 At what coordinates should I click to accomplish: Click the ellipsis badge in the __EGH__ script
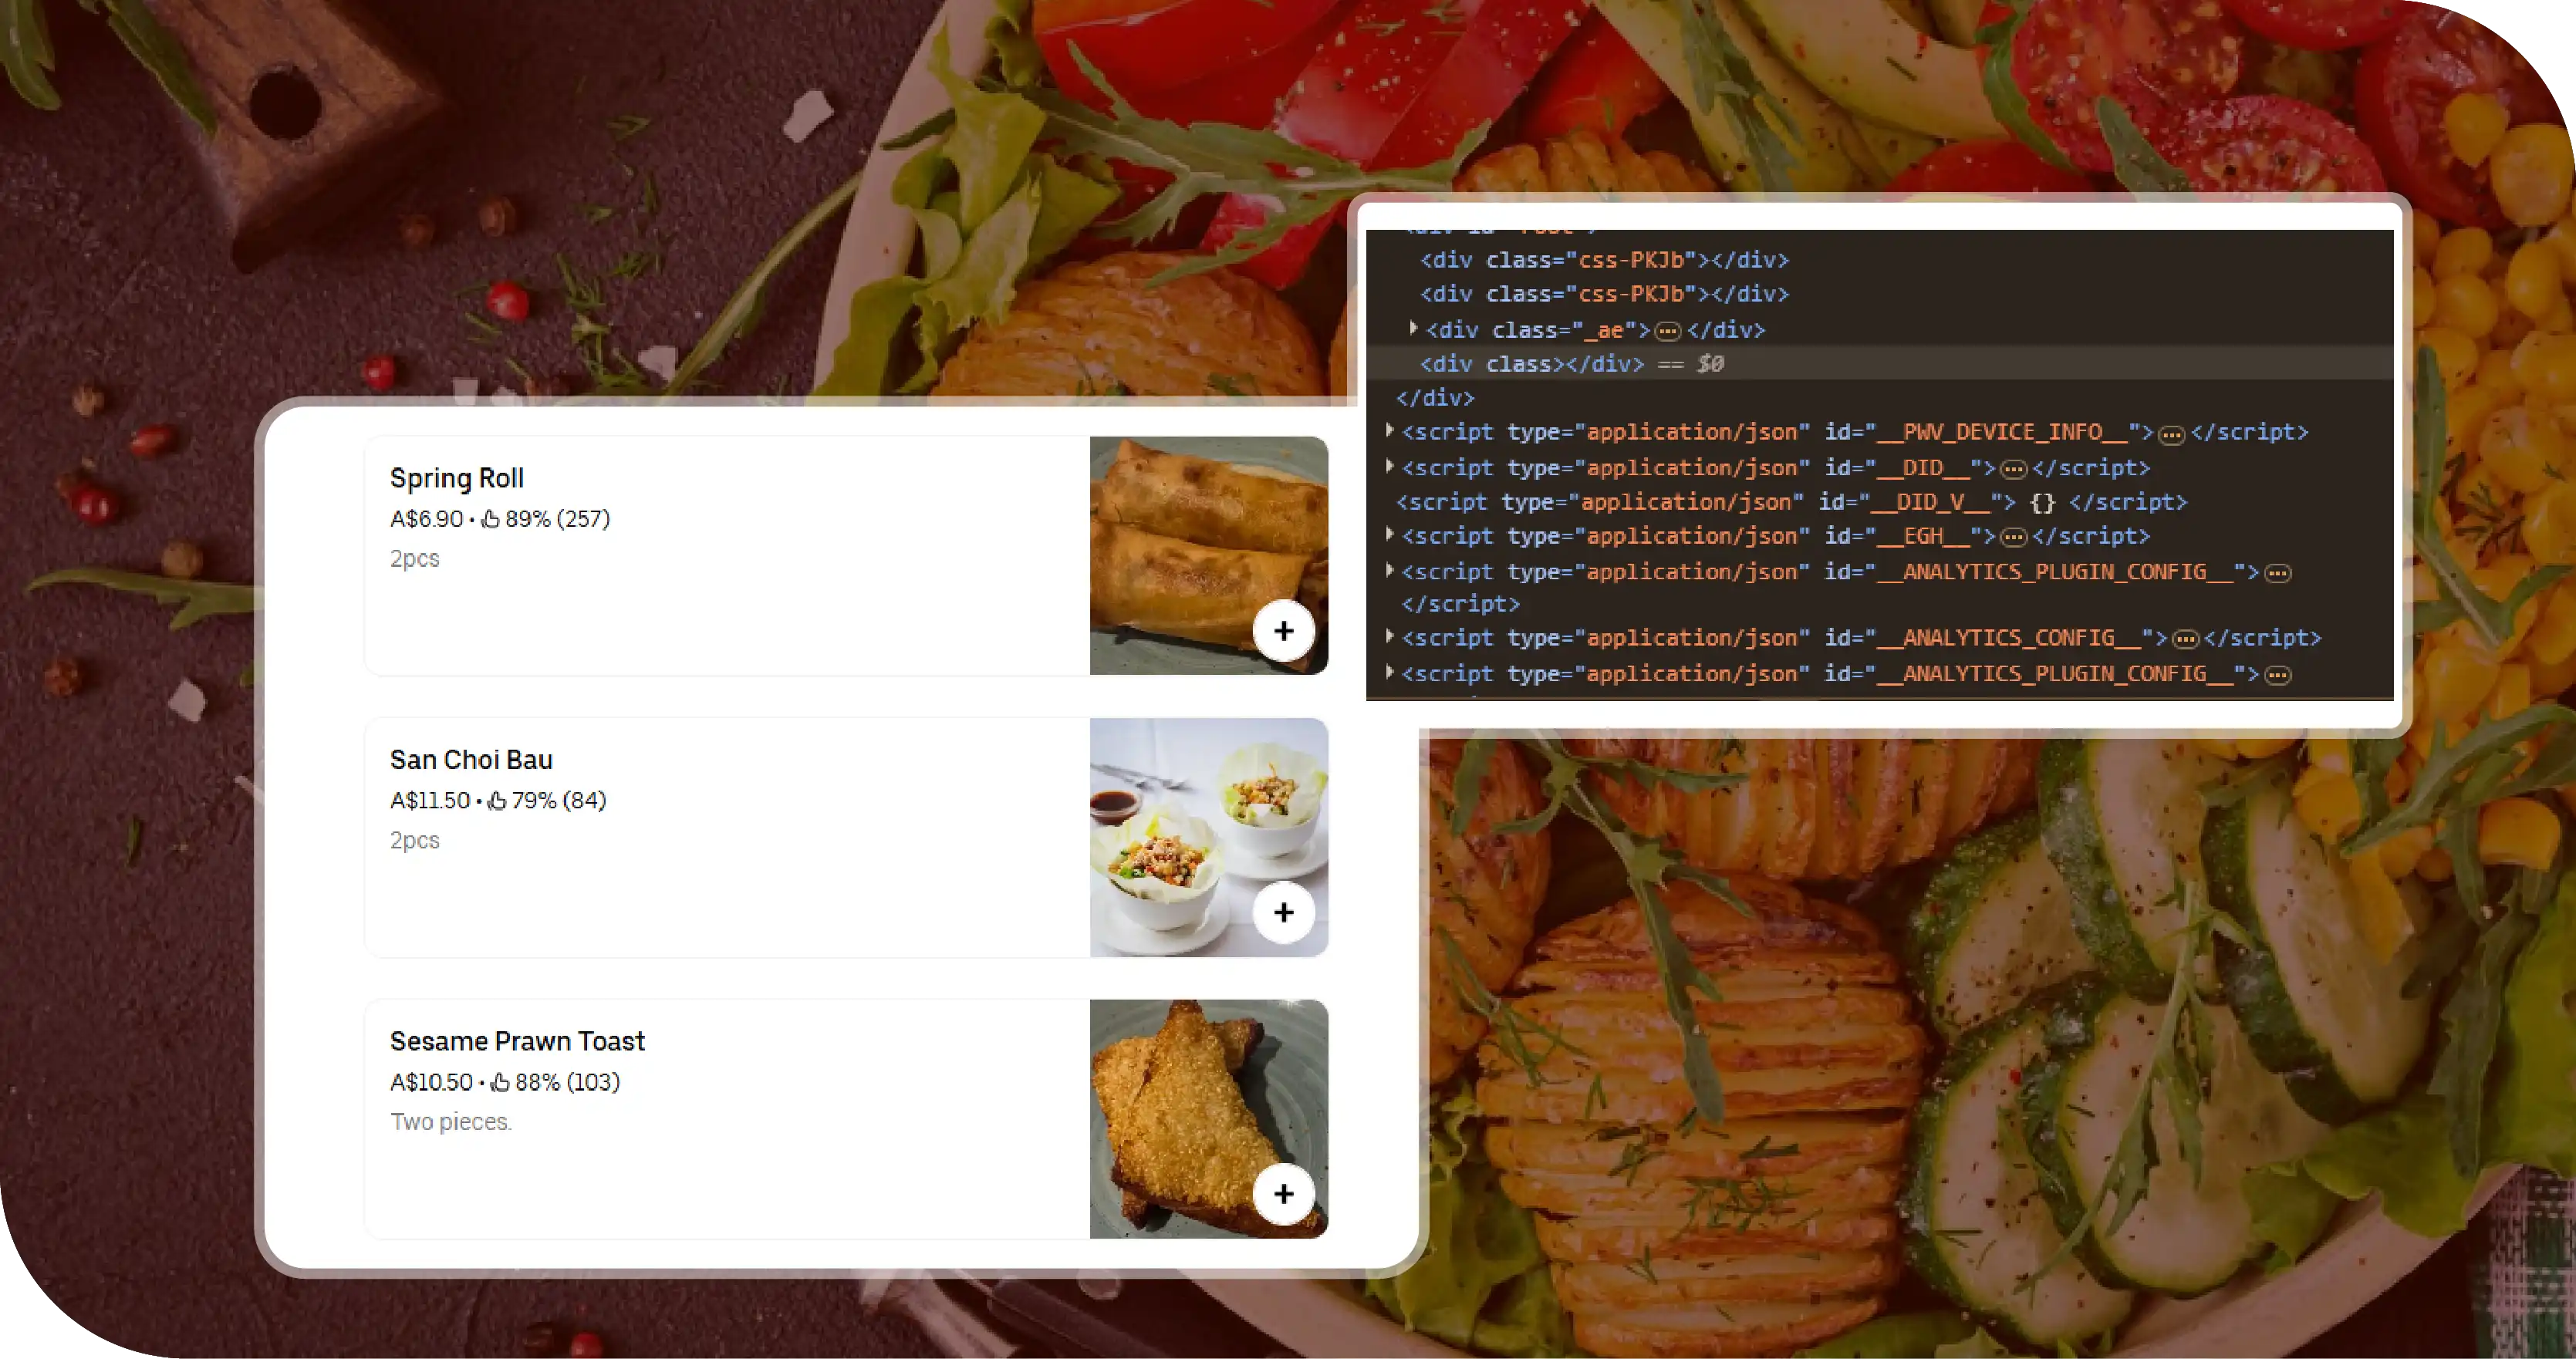pos(2013,537)
